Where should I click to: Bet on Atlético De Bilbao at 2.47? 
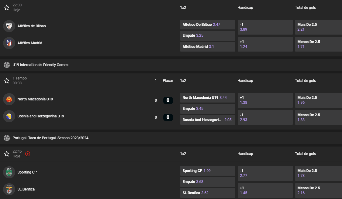[x=208, y=25]
